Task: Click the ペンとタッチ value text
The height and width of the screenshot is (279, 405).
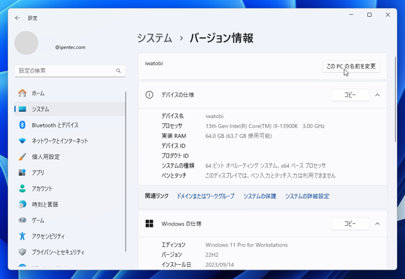Action: [x=270, y=176]
